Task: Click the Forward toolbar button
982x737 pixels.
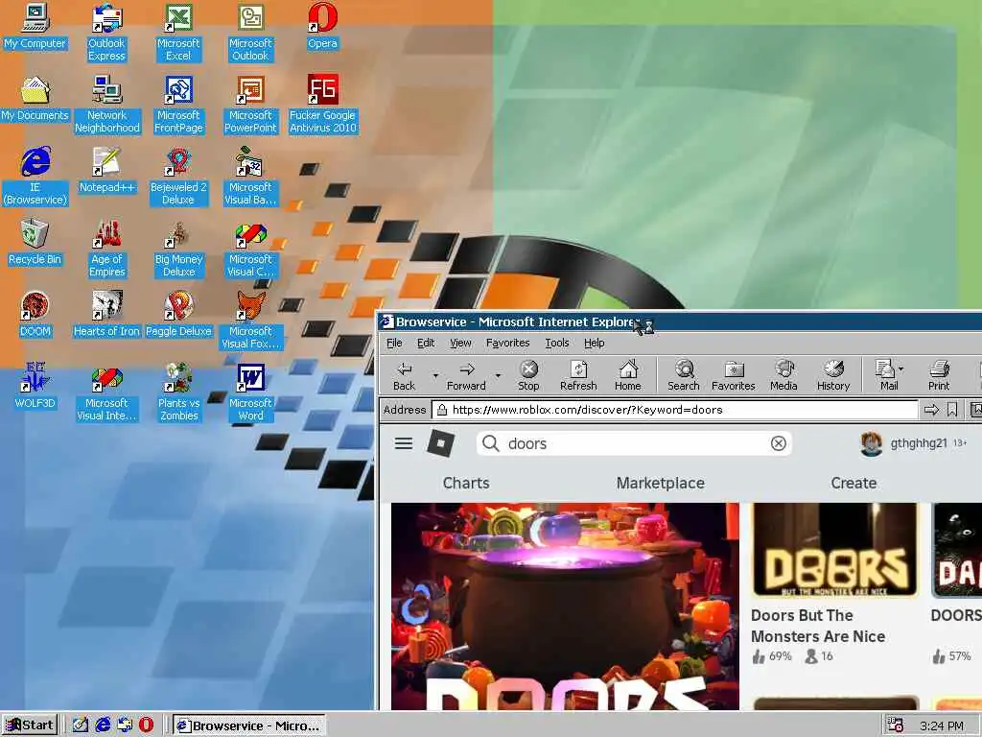Action: pos(466,376)
